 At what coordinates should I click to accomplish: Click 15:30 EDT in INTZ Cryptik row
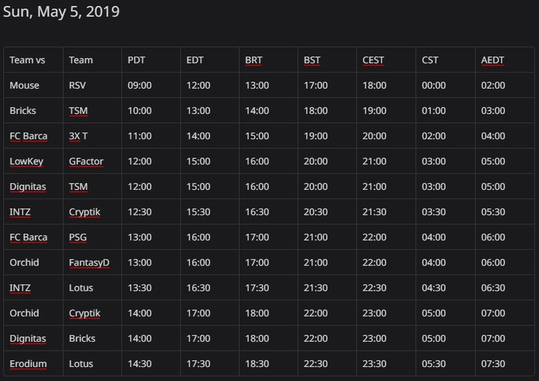coord(198,212)
